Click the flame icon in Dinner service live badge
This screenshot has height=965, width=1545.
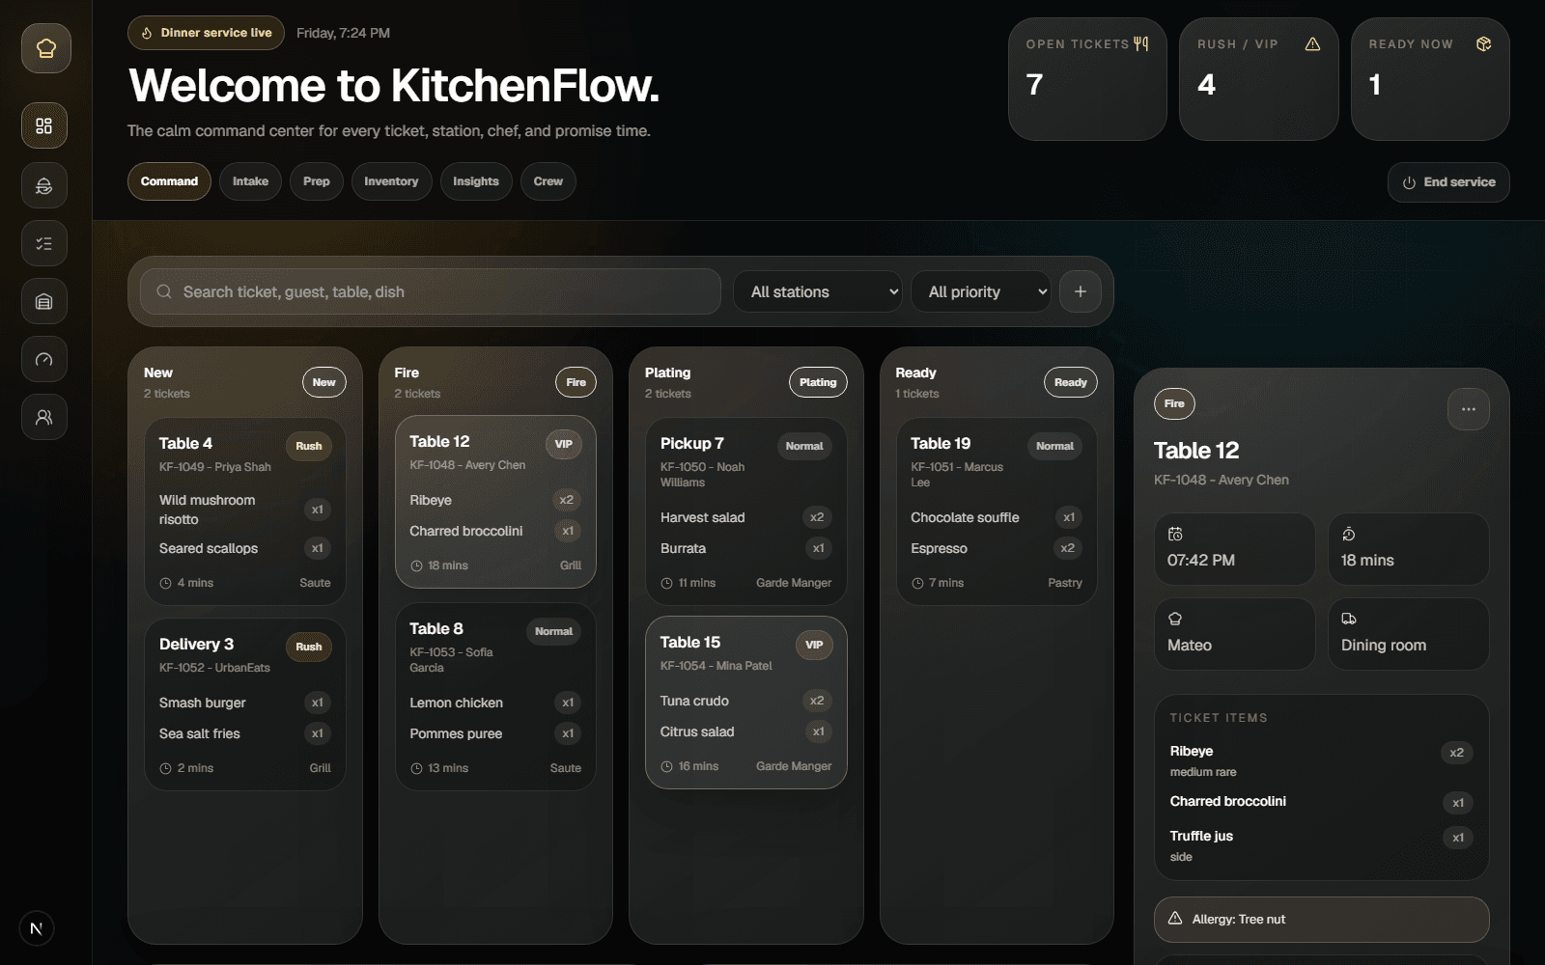147,33
